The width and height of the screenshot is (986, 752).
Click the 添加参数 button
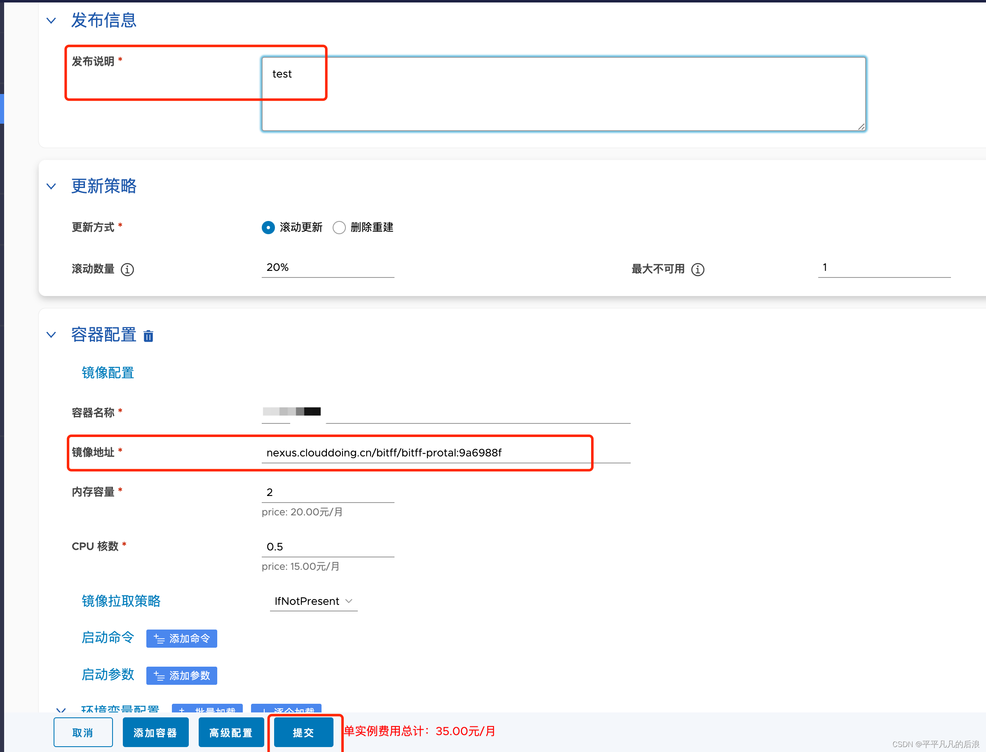tap(181, 675)
